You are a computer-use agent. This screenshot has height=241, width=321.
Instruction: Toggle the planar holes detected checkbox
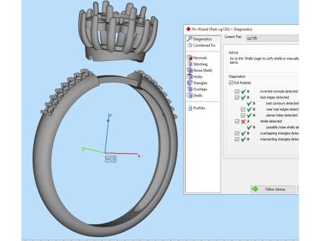pos(243,115)
